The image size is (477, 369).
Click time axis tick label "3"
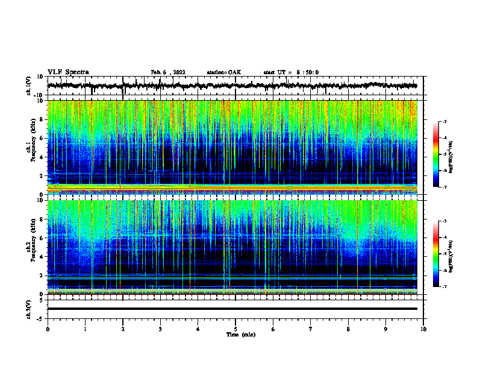160,329
